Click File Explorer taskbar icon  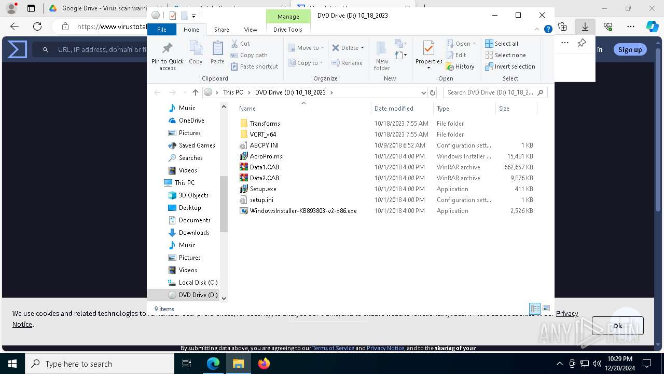(x=239, y=364)
